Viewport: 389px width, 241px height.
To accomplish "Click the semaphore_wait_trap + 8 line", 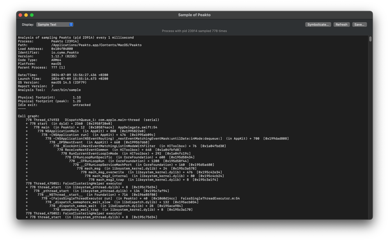I will (x=109, y=210).
